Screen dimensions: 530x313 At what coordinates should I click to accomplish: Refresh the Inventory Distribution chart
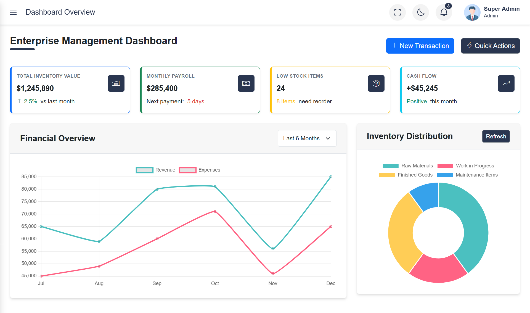coord(496,136)
